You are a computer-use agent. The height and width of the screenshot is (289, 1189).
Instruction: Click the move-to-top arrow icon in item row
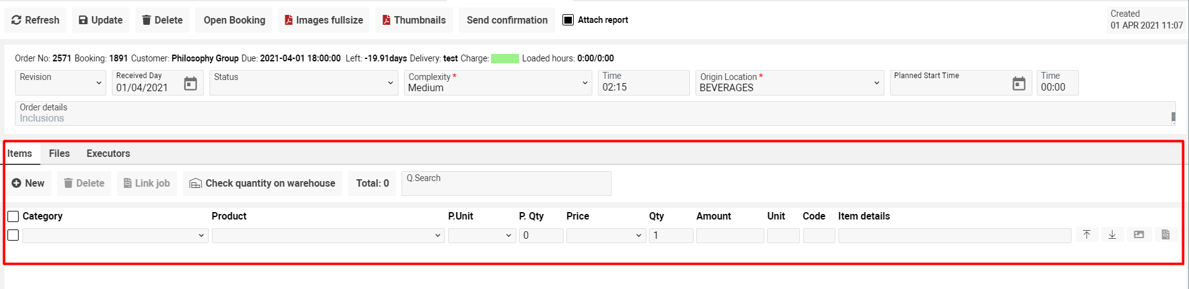[x=1086, y=234]
